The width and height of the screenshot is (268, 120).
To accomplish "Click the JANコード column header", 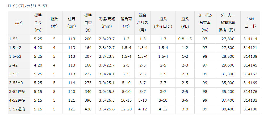I will [250, 23].
